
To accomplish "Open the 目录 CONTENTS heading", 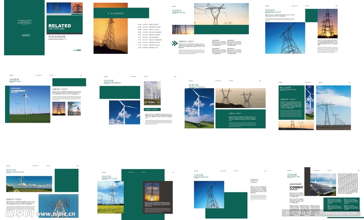I will (x=116, y=14).
